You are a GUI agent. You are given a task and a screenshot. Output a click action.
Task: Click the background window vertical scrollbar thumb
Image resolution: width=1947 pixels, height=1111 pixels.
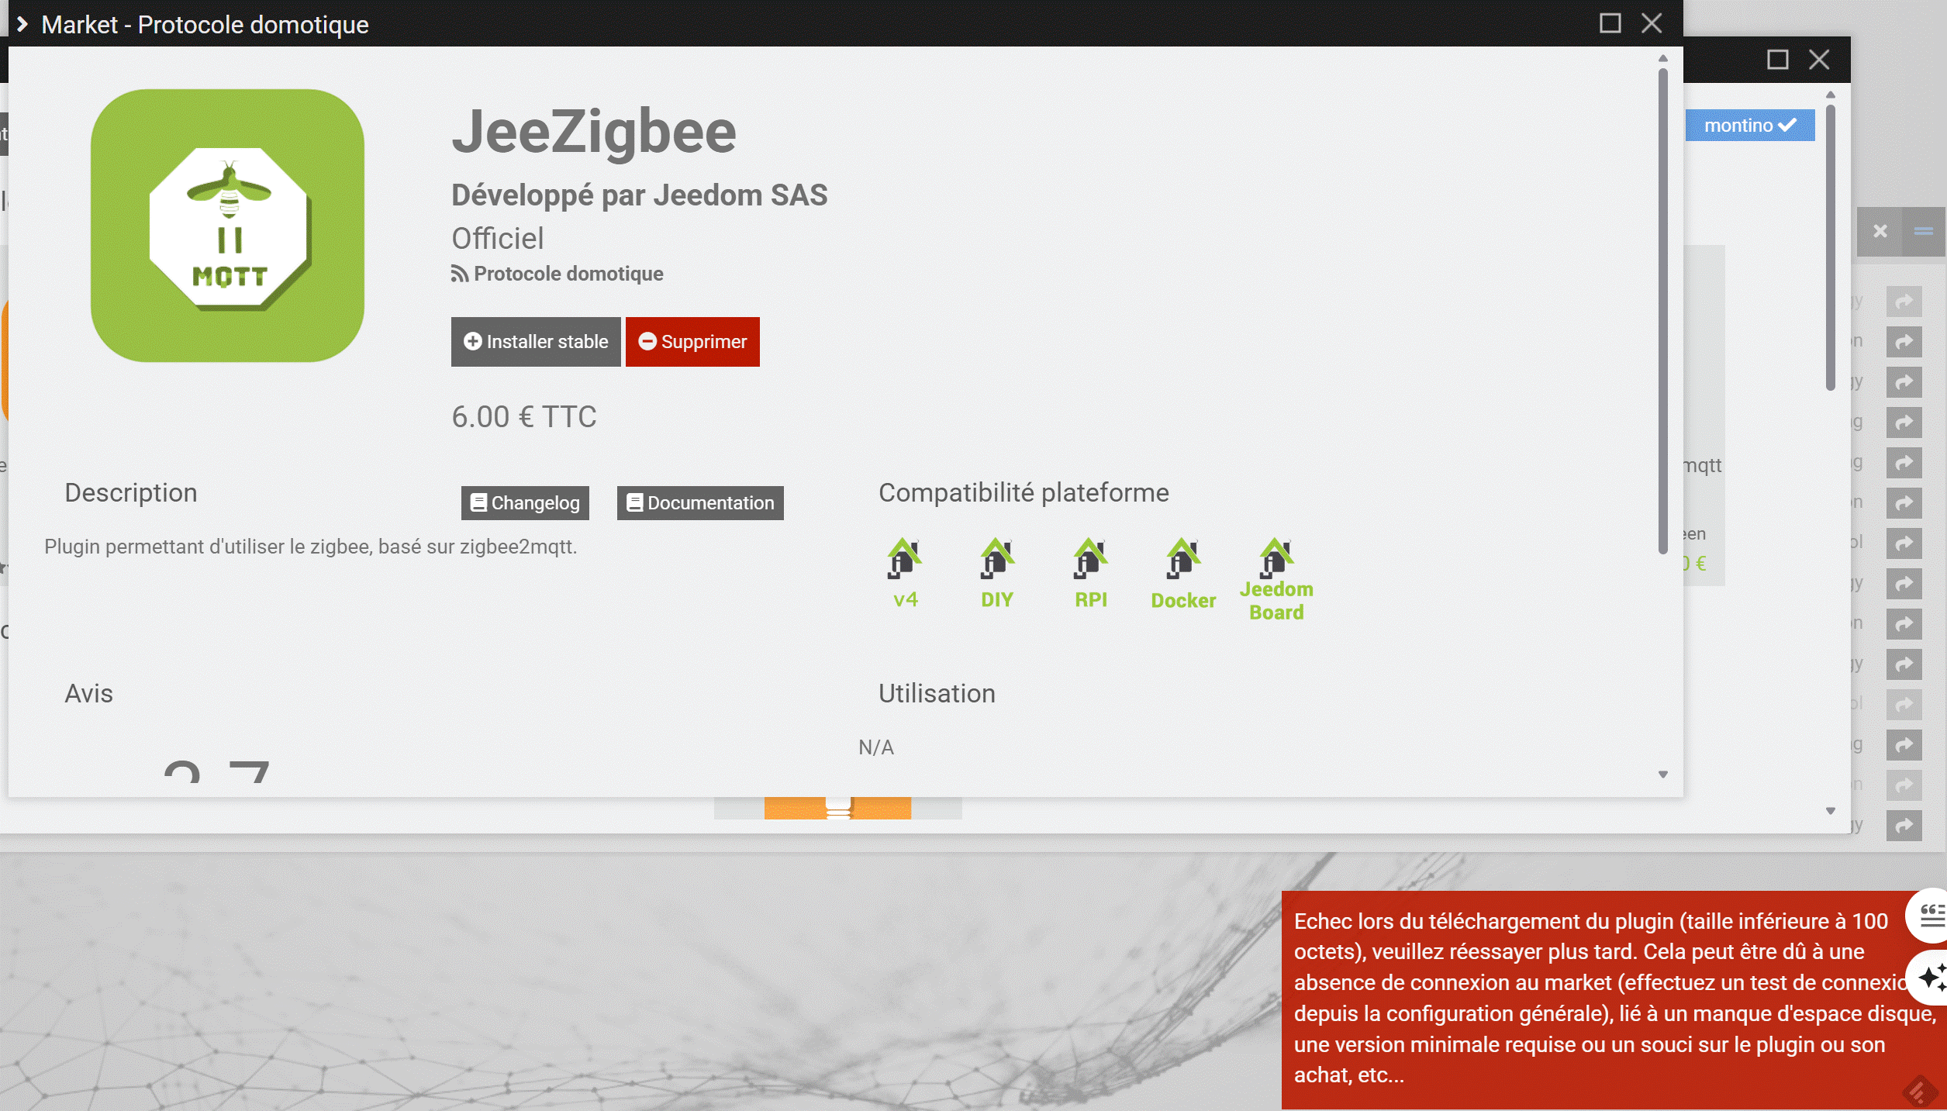(1830, 248)
